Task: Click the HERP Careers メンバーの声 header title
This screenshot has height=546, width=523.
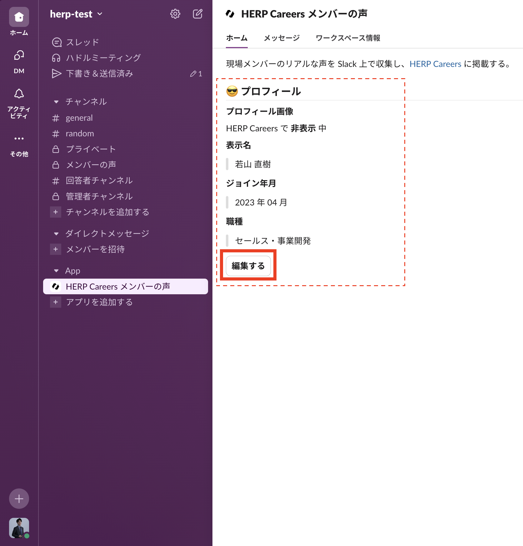Action: coord(304,14)
